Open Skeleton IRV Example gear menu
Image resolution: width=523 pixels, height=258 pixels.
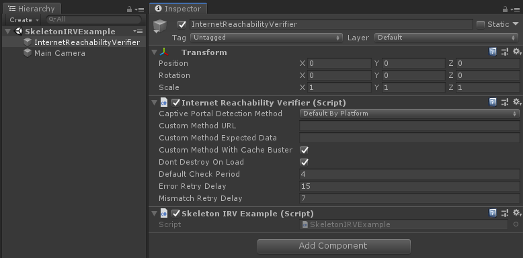517,213
